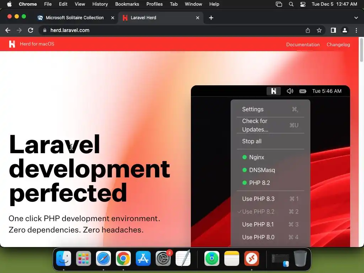Click the share icon in the address bar
364x273 pixels.
(x=307, y=30)
